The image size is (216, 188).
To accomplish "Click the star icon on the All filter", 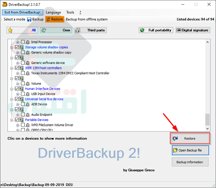I will click(x=10, y=30).
